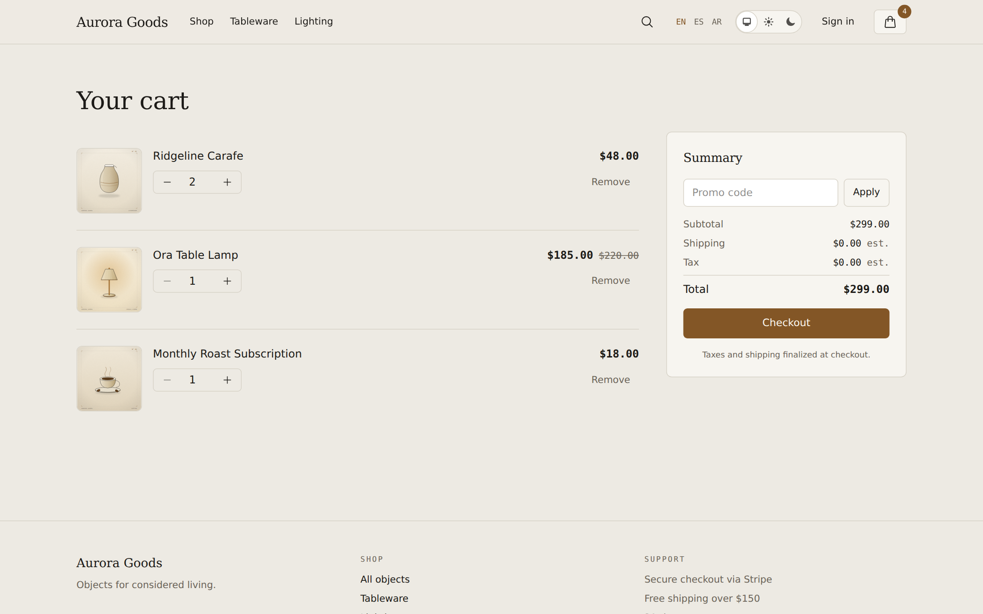Select EN language
Image resolution: width=983 pixels, height=614 pixels.
click(x=681, y=22)
